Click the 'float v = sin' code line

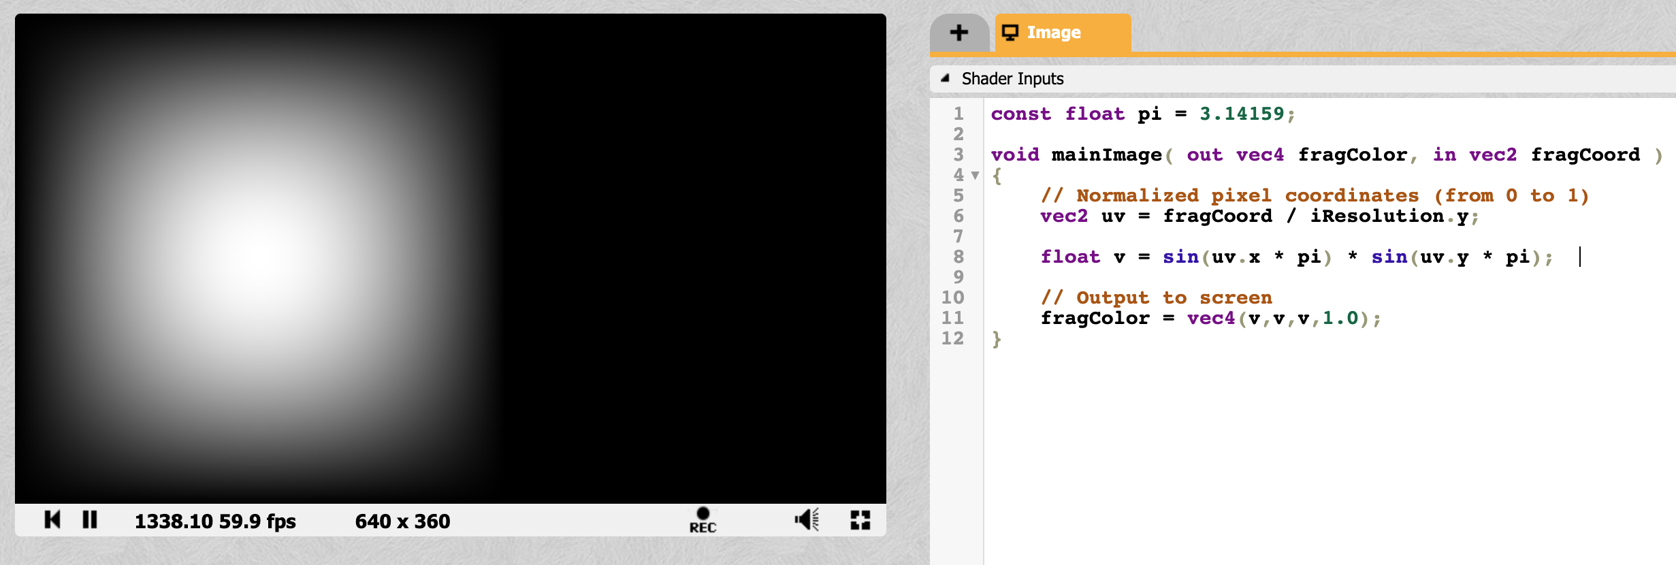[1297, 257]
